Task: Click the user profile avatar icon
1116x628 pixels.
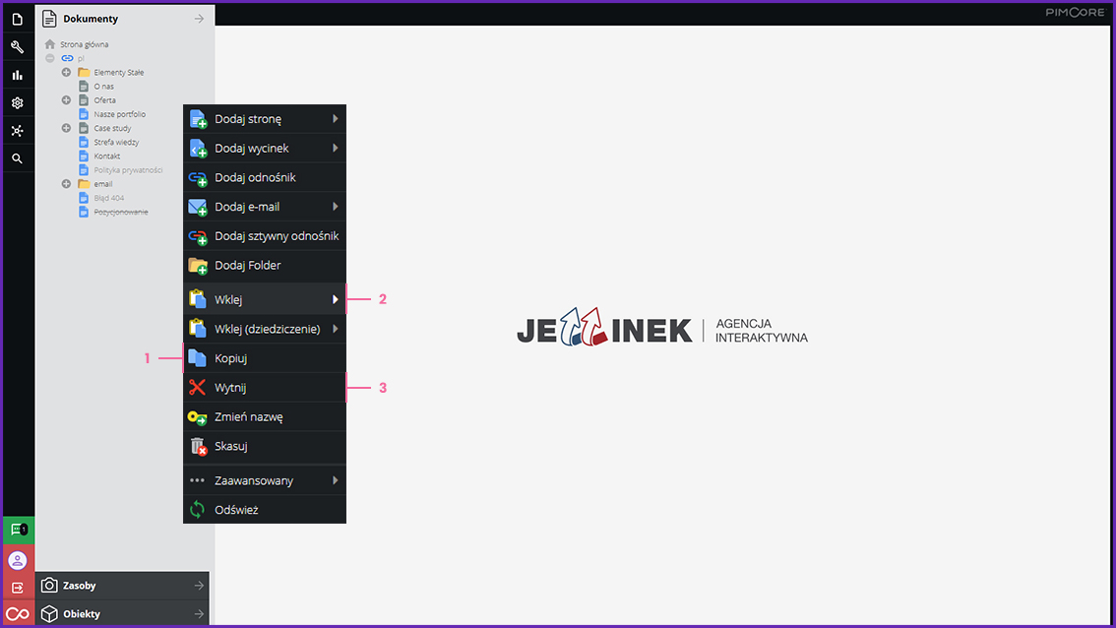Action: (17, 560)
